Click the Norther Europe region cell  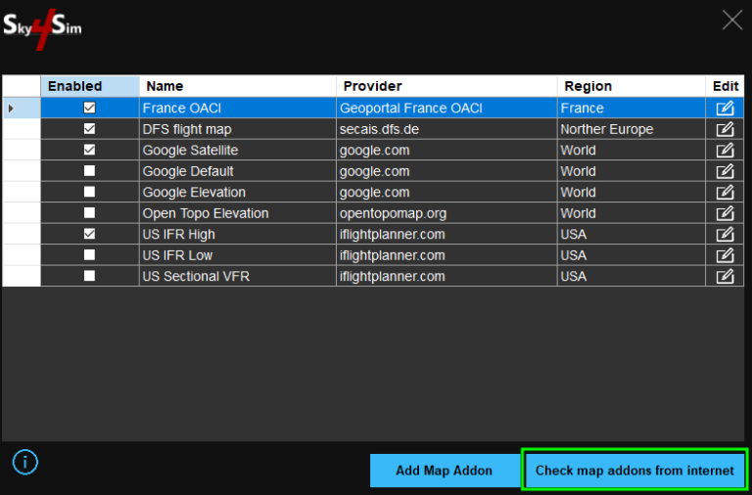coord(632,129)
